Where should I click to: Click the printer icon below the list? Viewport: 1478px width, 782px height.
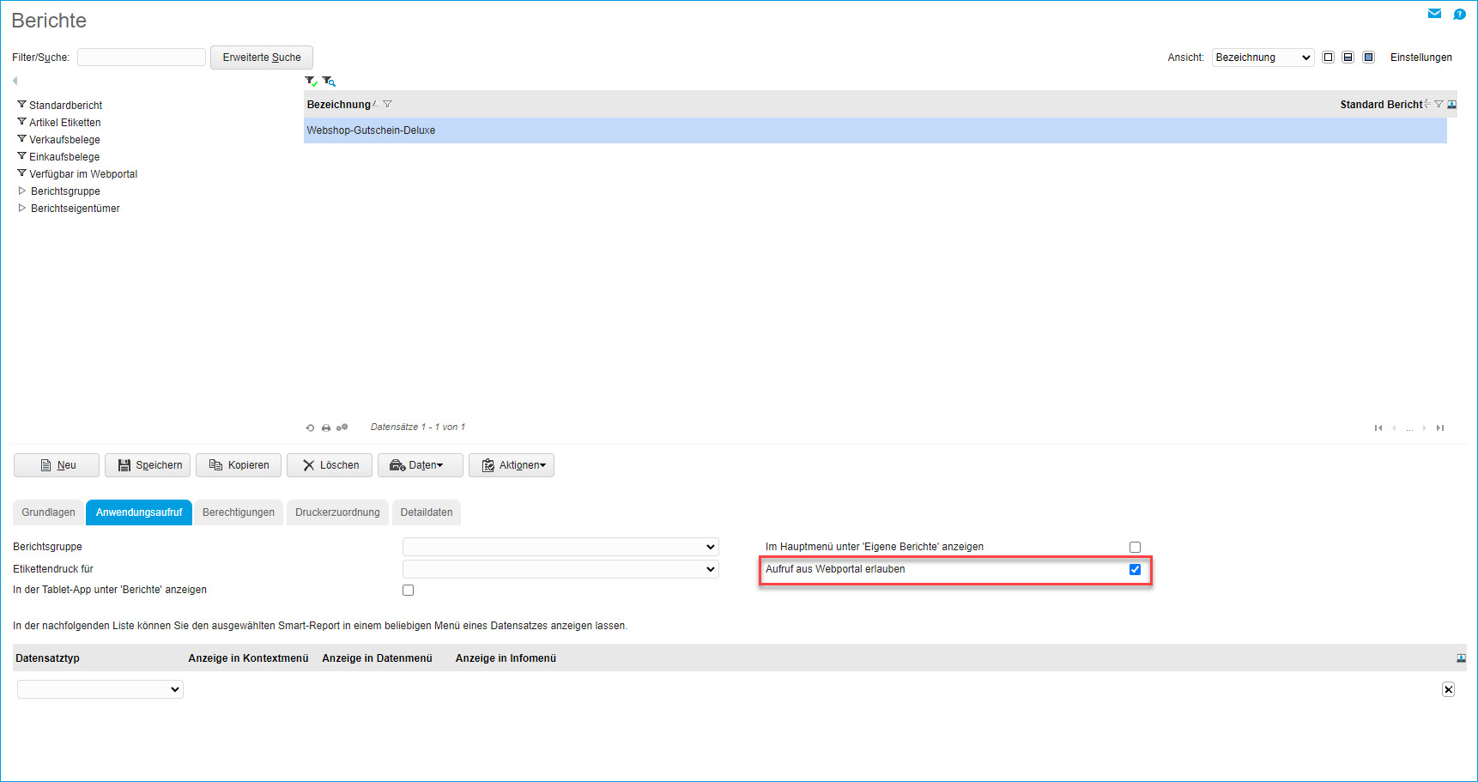coord(326,427)
